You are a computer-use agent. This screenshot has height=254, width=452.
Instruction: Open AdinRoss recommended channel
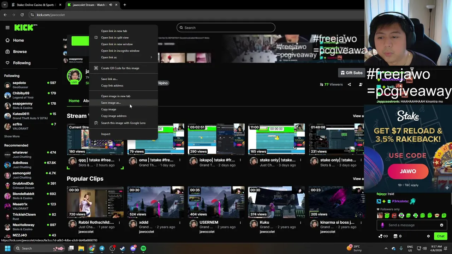click(30, 165)
